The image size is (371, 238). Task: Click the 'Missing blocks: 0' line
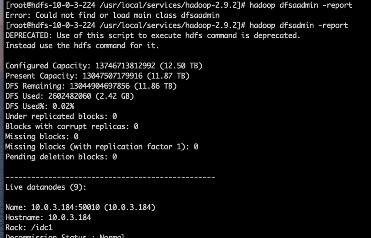coord(42,137)
